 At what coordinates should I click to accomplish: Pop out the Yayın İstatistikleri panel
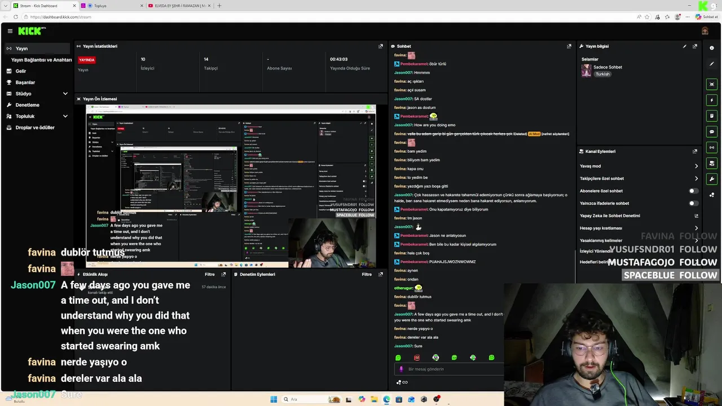coord(381,46)
